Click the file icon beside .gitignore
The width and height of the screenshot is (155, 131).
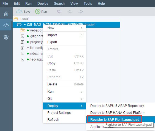coord(23,36)
